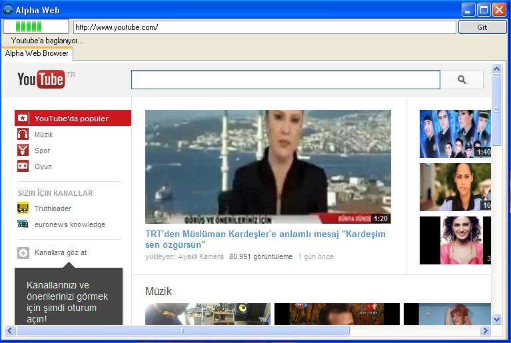The height and width of the screenshot is (343, 511).
Task: Open the TRT'den Müslüman Kardeşler'e video title
Action: pos(265,239)
